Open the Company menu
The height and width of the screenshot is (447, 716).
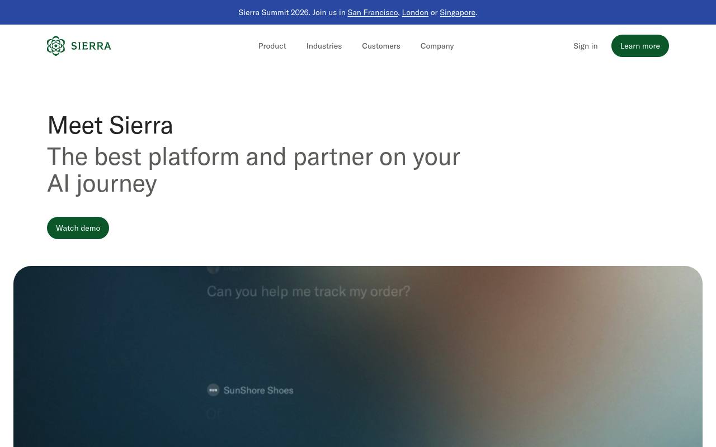(437, 46)
